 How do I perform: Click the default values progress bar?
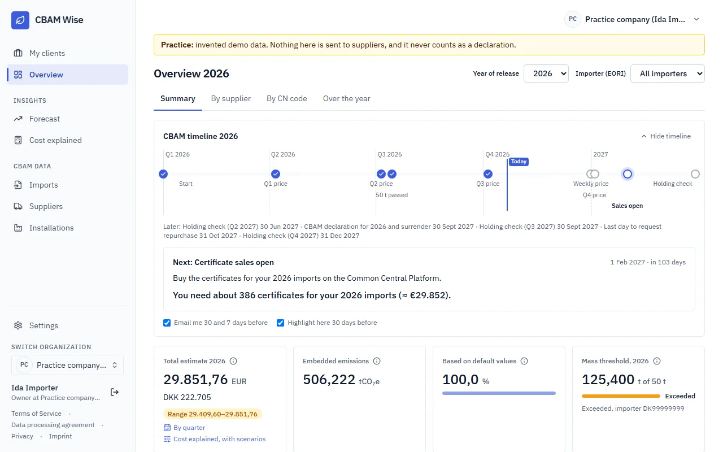(x=499, y=393)
